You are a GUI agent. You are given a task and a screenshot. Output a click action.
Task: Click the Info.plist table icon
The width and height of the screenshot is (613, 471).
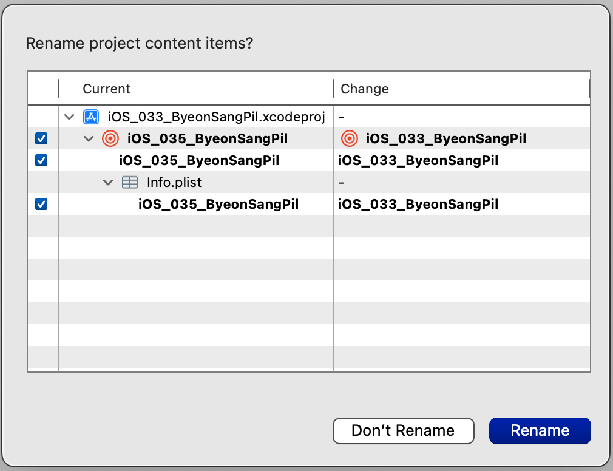[130, 183]
